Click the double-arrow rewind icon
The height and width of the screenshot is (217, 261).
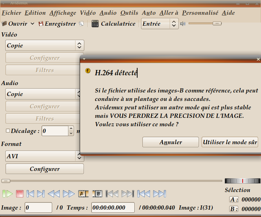[54, 194]
